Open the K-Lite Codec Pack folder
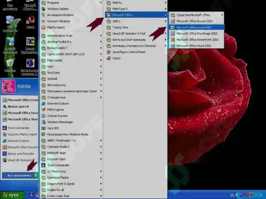The image size is (266, 199). click(72, 196)
